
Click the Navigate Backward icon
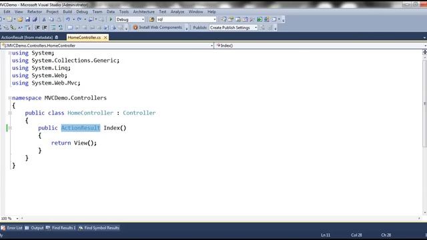[91, 19]
